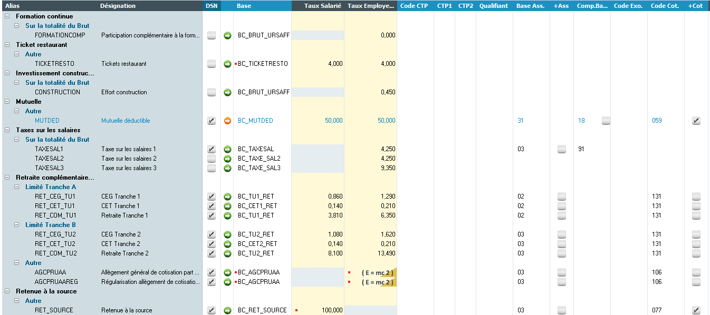Open the BC_MUTDED base link
710x315 pixels.
pos(255,121)
